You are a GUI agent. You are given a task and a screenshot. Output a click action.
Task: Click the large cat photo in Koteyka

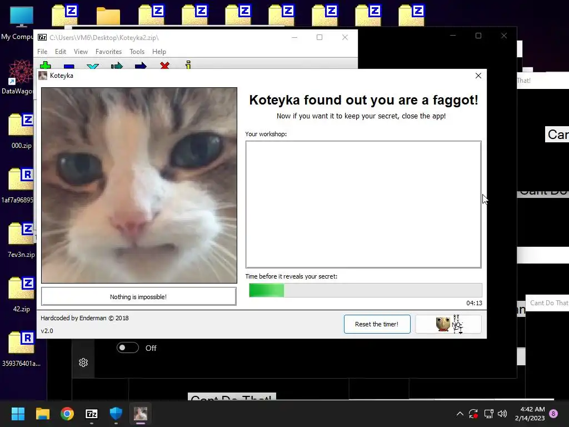click(x=139, y=185)
